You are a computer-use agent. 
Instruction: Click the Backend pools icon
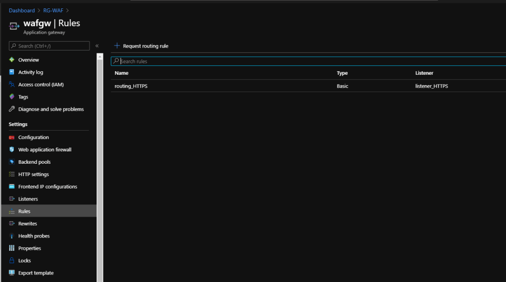(12, 162)
